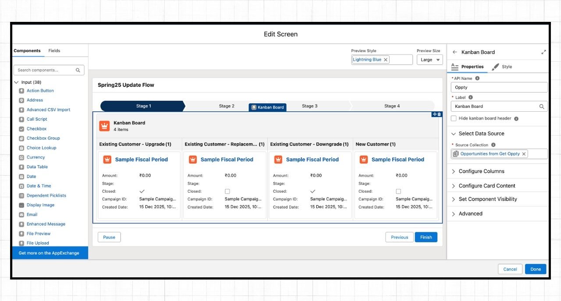Click the search icon in the Label field
The image size is (561, 301).
click(x=542, y=106)
